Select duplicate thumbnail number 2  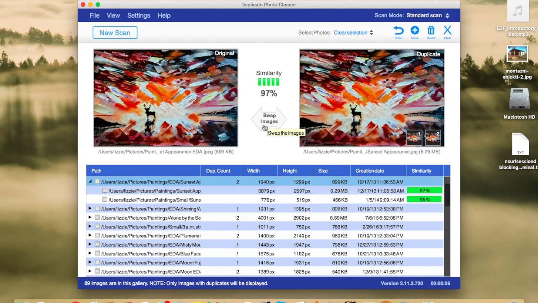click(x=433, y=137)
